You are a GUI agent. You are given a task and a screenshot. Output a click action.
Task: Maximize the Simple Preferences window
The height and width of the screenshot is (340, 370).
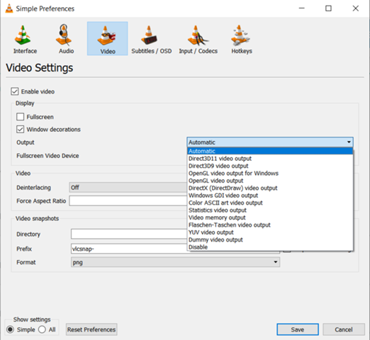[328, 8]
